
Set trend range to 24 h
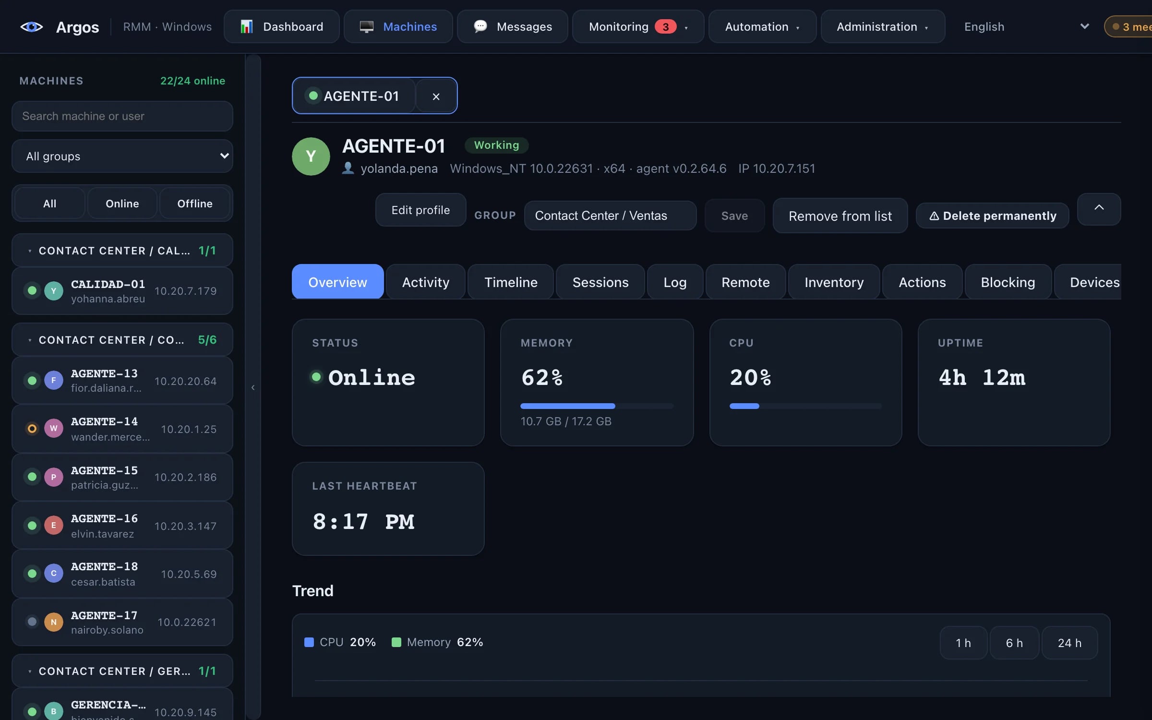pyautogui.click(x=1069, y=643)
